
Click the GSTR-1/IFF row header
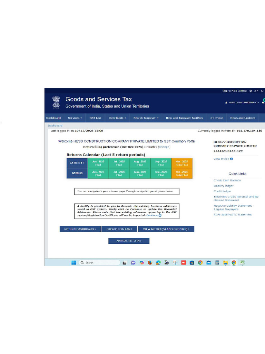77,163
